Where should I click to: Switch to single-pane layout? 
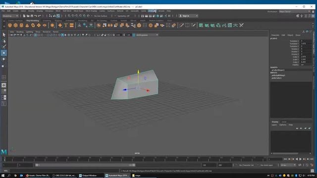pos(4,85)
